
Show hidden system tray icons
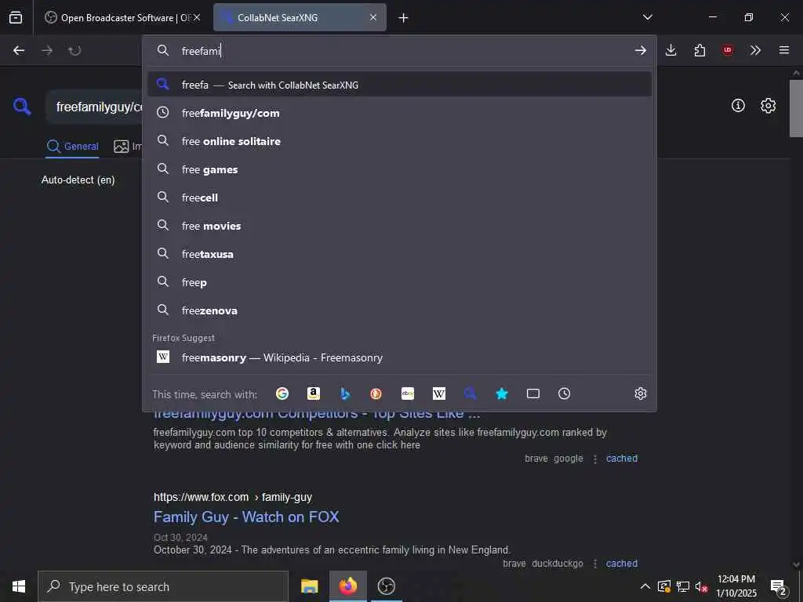pos(645,586)
